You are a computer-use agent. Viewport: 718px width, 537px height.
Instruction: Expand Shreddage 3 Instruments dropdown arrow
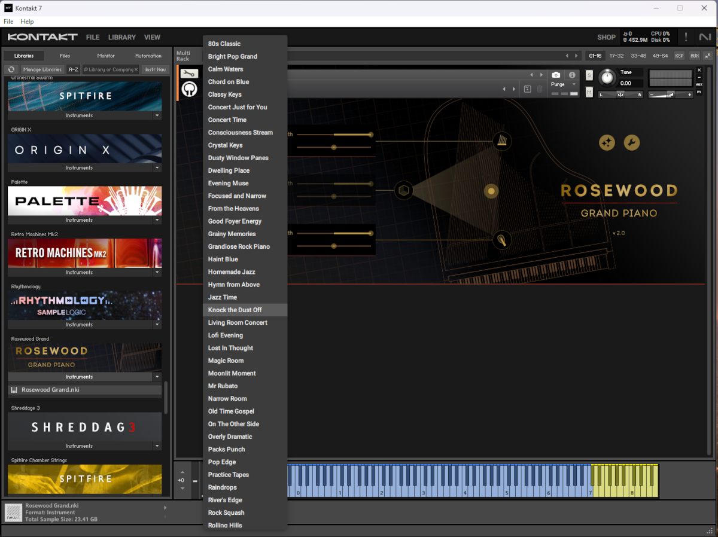[x=157, y=446]
